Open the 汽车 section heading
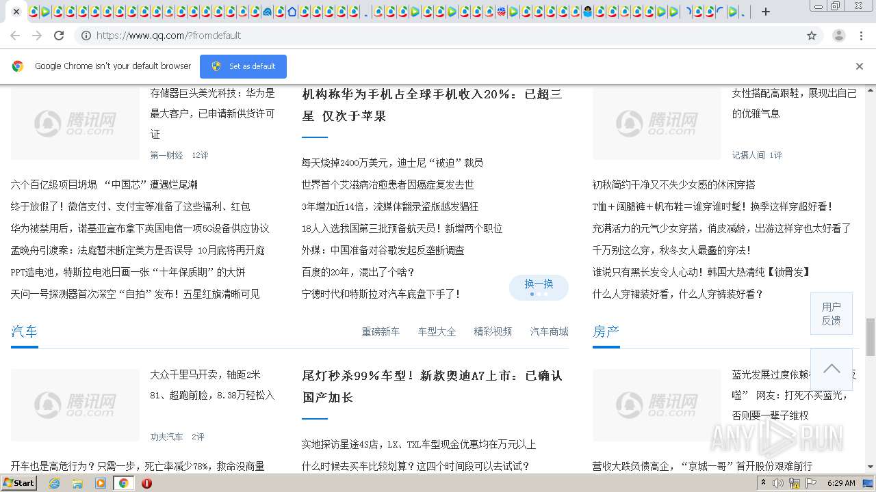This screenshot has width=876, height=492. [24, 331]
